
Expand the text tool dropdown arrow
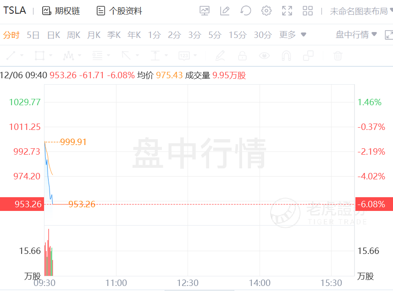(166, 55)
